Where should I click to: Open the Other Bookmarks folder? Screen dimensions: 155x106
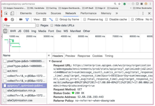[144, 8]
